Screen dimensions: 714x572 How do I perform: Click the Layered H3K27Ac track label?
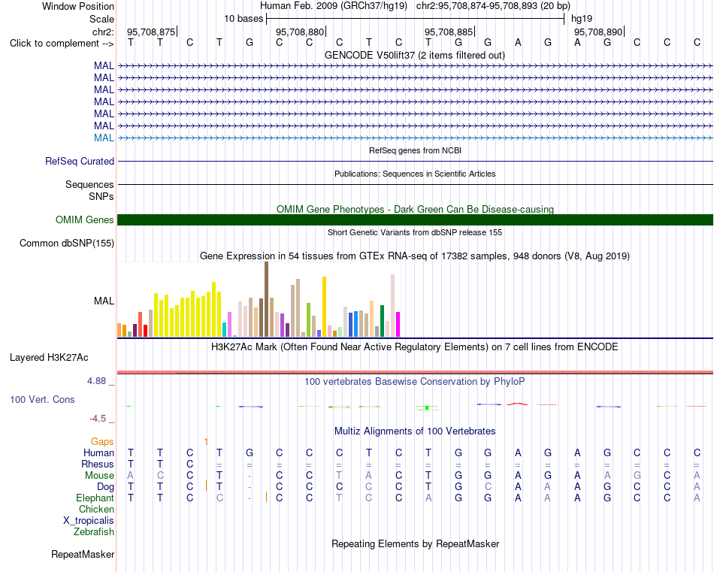(49, 358)
